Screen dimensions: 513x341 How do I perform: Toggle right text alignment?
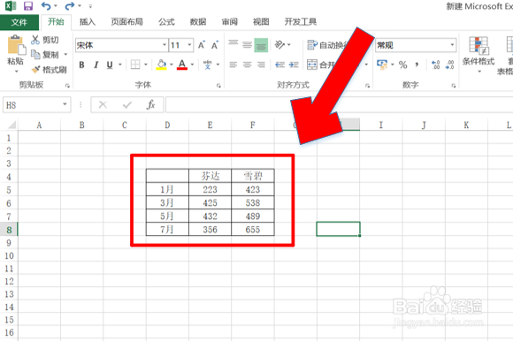261,64
